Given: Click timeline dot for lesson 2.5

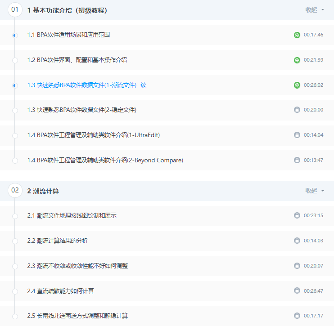Looking at the screenshot, I should coord(15,317).
